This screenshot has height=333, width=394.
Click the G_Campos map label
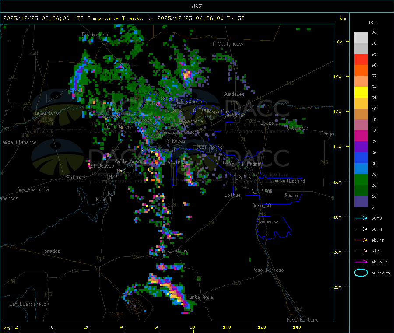(x=298, y=128)
